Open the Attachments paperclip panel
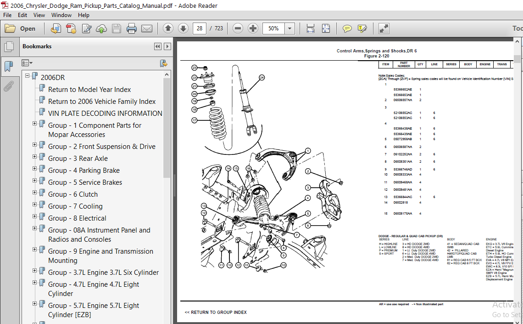Screen dimensions: 523x324 (x=8, y=86)
